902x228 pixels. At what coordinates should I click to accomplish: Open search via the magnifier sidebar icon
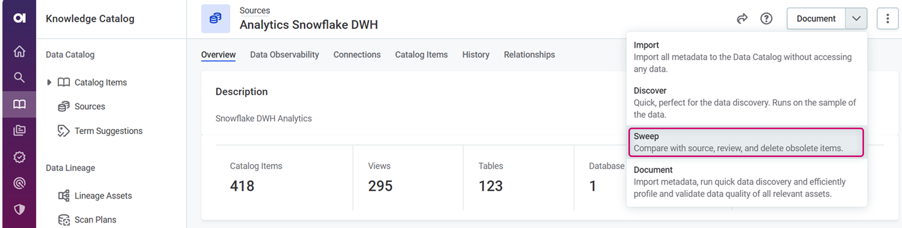19,77
